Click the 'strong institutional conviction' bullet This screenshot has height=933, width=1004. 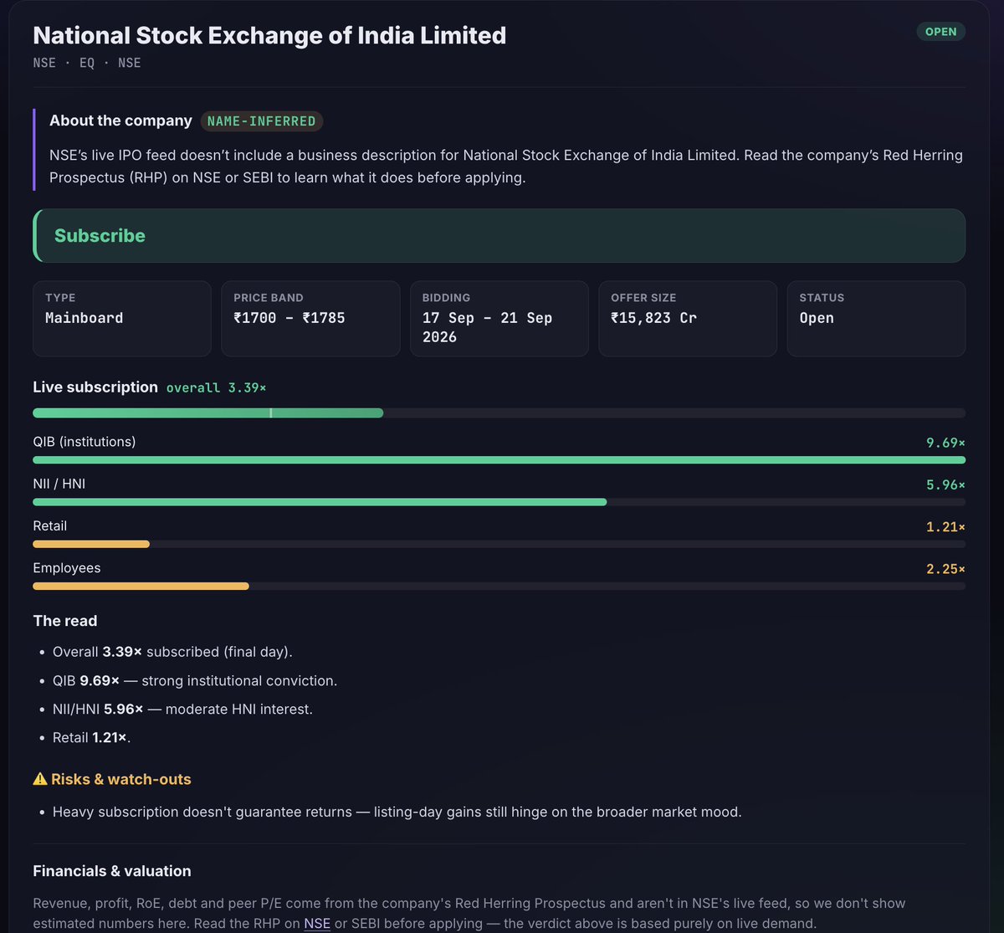pos(195,680)
